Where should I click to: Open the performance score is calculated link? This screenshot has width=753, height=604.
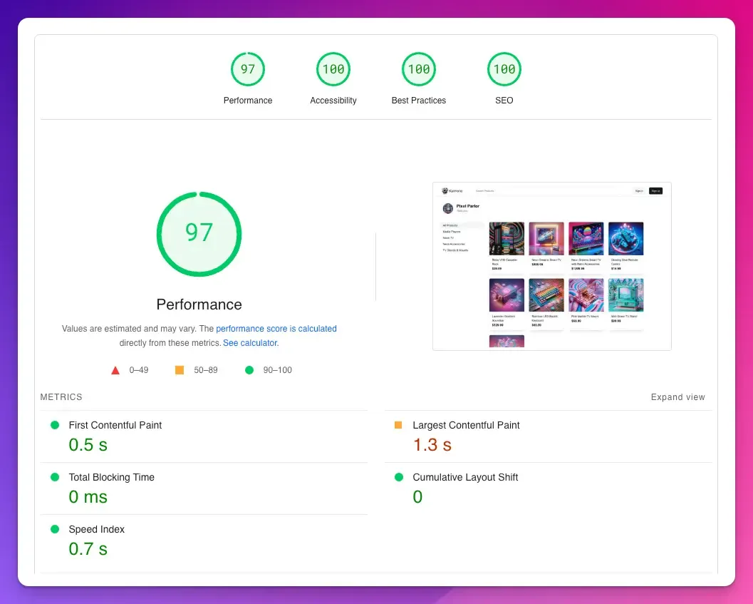[276, 329]
